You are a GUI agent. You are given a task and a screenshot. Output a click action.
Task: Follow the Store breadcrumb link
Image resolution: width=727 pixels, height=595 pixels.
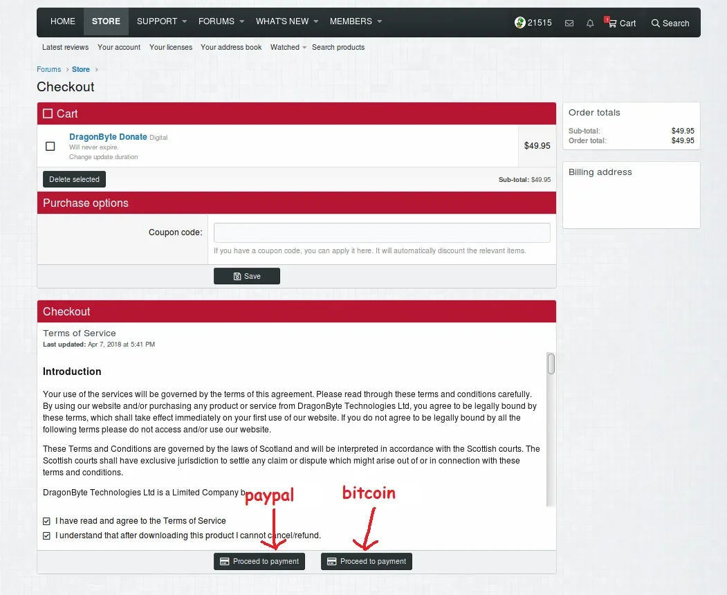coord(81,69)
